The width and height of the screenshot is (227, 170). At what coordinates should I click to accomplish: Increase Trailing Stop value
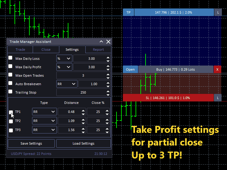tap(108, 91)
